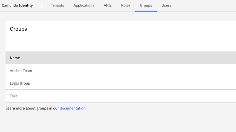Navigate to the Users tab

tap(166, 5)
